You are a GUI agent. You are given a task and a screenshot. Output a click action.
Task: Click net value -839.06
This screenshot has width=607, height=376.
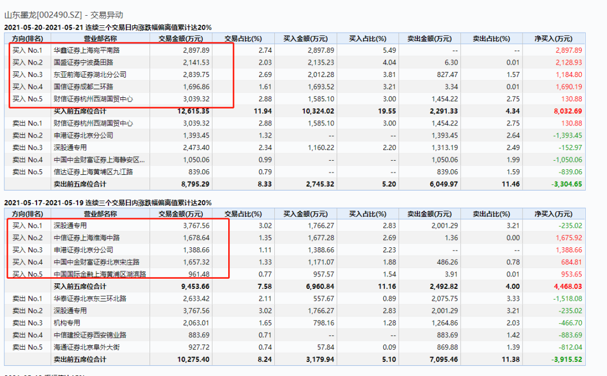[x=570, y=172]
